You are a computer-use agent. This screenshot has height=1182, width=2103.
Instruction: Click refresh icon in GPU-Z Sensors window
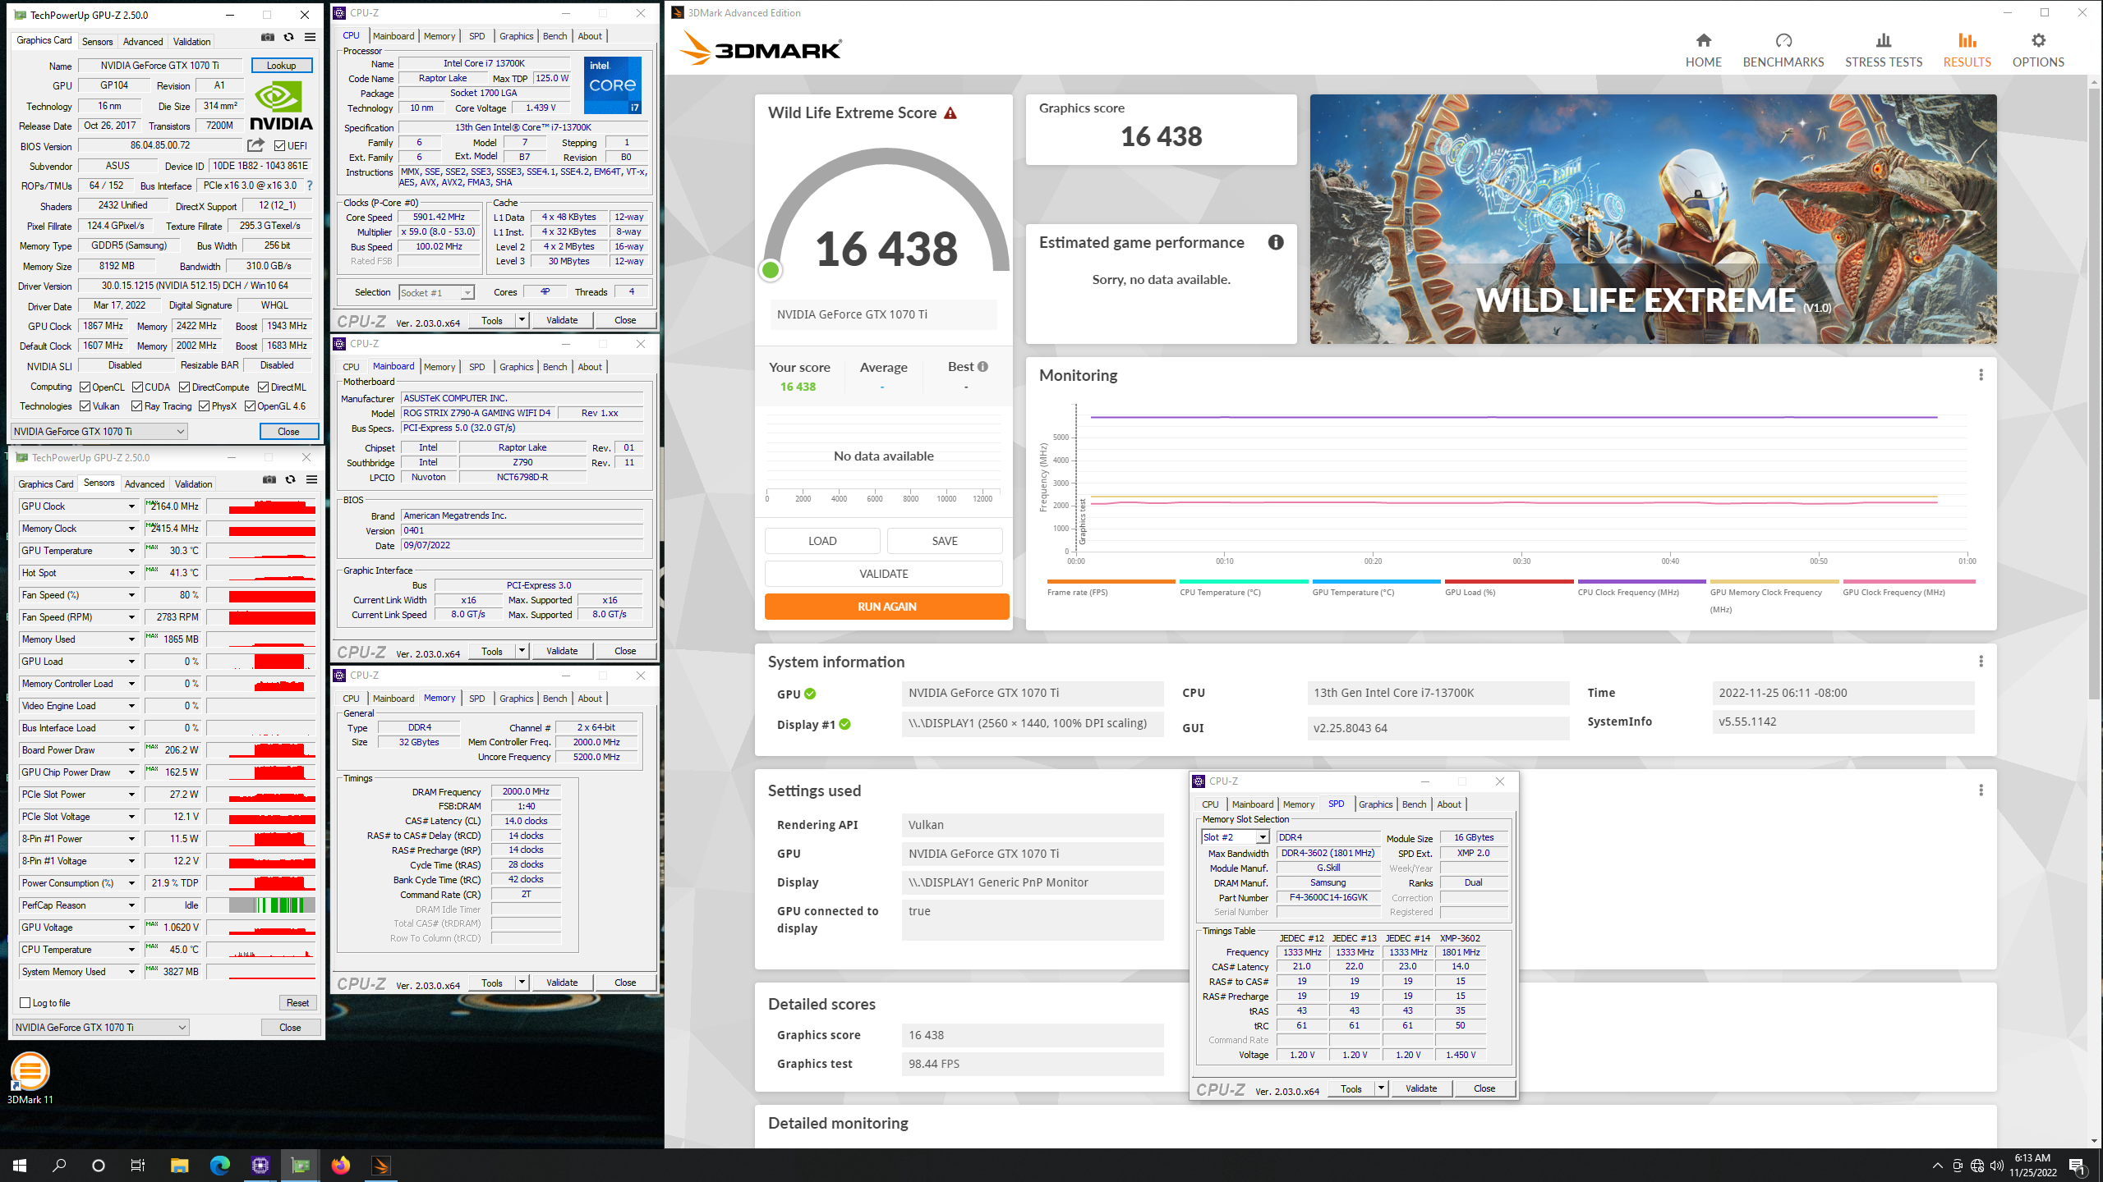coord(290,480)
